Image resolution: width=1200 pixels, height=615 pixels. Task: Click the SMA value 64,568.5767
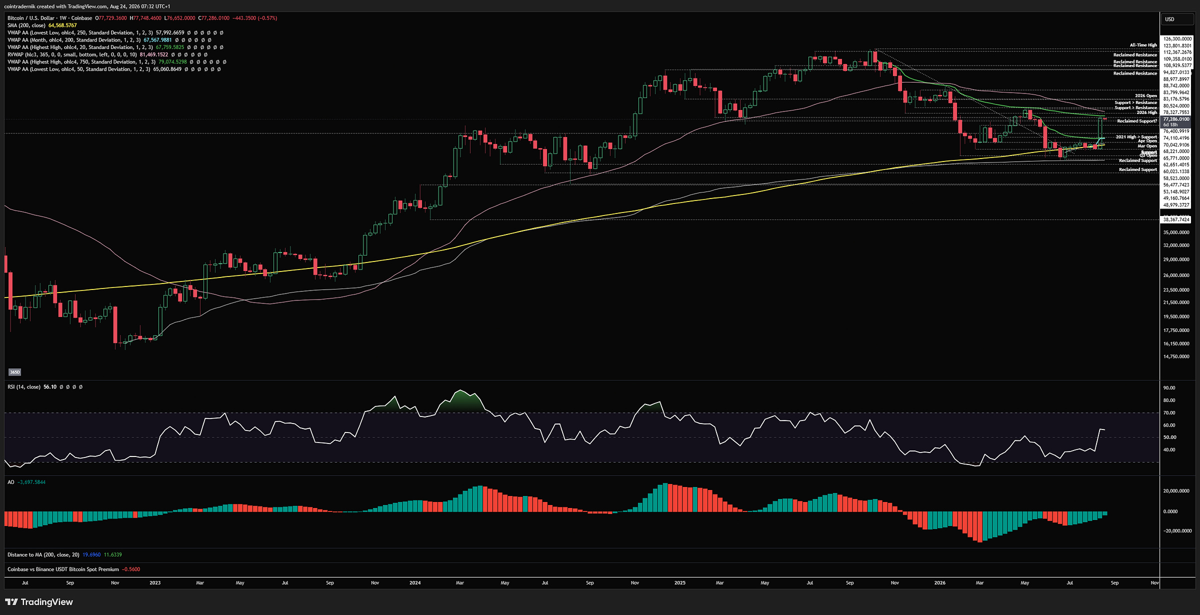point(62,25)
